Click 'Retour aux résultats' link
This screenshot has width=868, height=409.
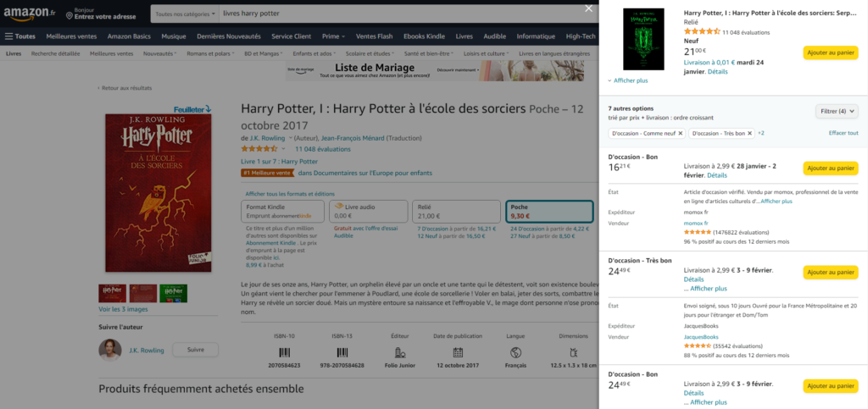tap(125, 88)
